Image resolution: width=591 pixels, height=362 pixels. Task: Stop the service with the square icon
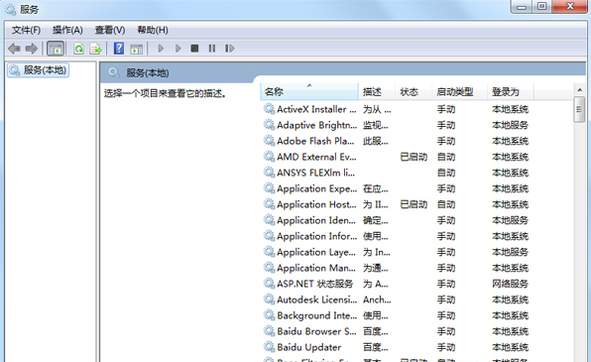point(194,49)
